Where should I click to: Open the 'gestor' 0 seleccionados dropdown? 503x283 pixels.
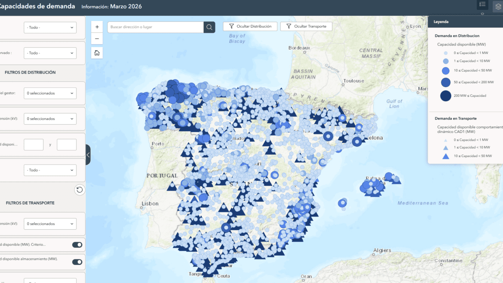point(50,93)
